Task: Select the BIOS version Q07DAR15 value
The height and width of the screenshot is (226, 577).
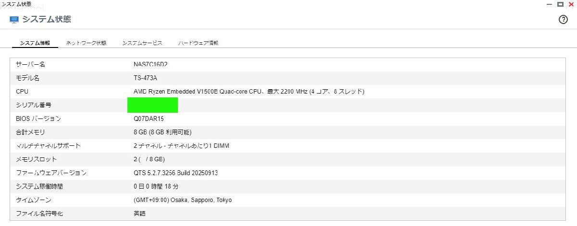Action: pyautogui.click(x=149, y=119)
